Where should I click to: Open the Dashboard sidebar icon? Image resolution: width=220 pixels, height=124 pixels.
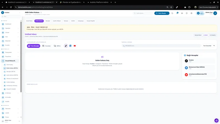tap(3, 24)
